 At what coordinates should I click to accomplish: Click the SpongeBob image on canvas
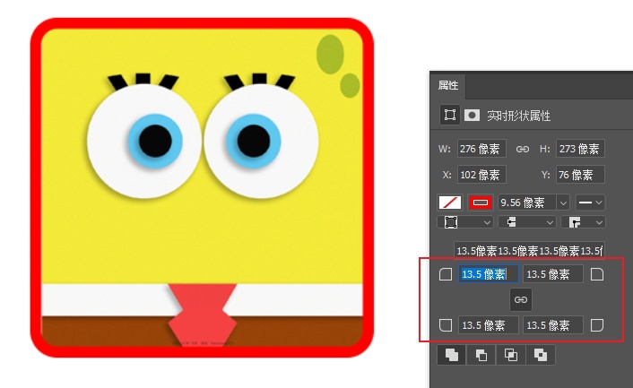coord(202,187)
